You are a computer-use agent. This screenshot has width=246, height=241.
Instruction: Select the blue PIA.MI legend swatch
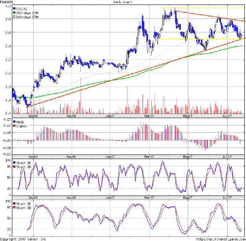[14, 9]
